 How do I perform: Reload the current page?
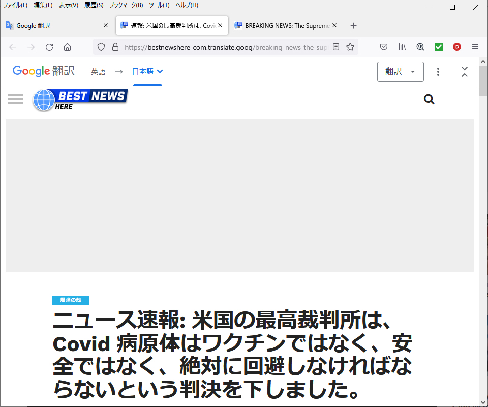tap(49, 47)
